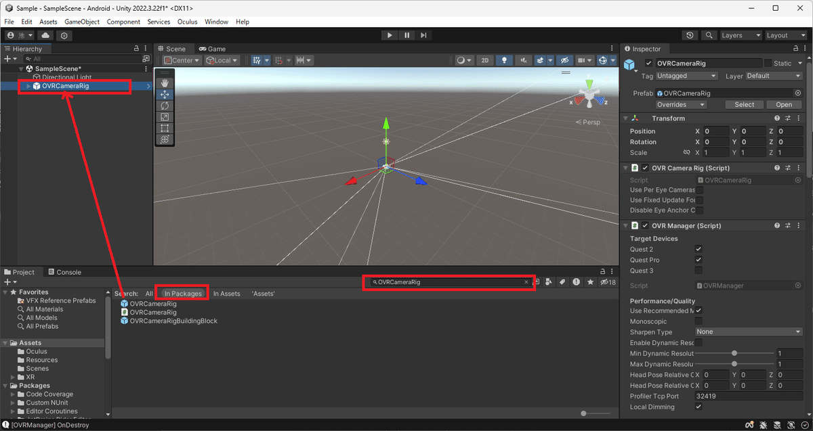This screenshot has height=431, width=813.
Task: Click the prefab Select button
Action: [744, 105]
